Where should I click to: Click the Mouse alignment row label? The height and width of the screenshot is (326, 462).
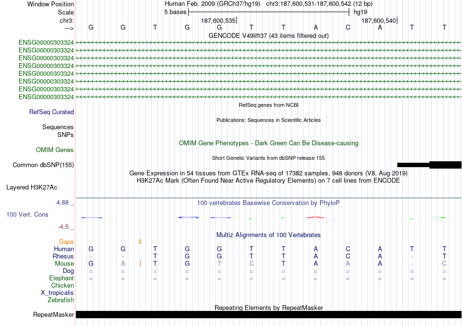click(64, 264)
